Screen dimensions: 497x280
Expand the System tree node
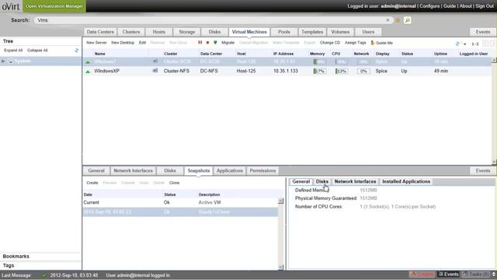point(3,61)
